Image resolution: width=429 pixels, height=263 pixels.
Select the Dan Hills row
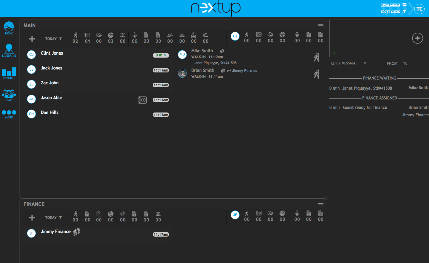click(97, 114)
